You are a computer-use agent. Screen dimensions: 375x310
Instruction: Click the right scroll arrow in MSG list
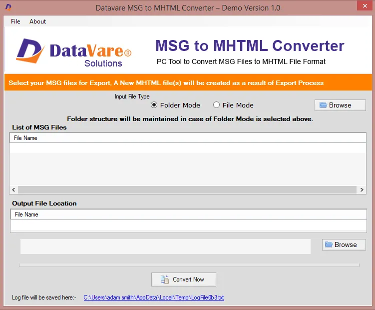point(362,189)
